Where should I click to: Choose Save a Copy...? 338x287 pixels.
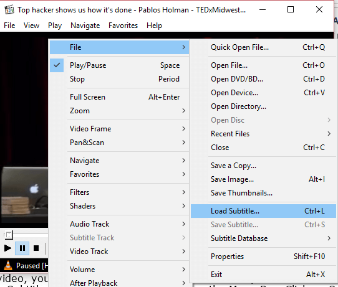[x=263, y=166]
